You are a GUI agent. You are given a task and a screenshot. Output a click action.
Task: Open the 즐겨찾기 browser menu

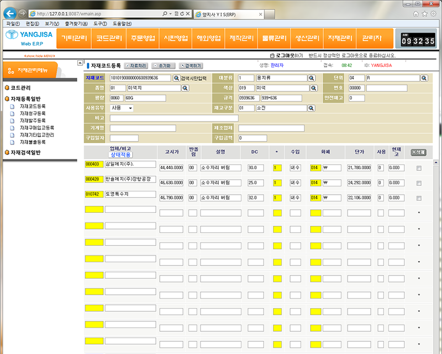73,24
